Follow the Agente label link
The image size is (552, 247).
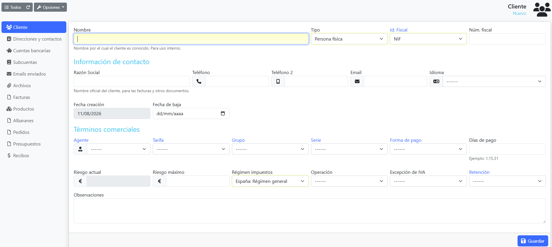tap(81, 140)
